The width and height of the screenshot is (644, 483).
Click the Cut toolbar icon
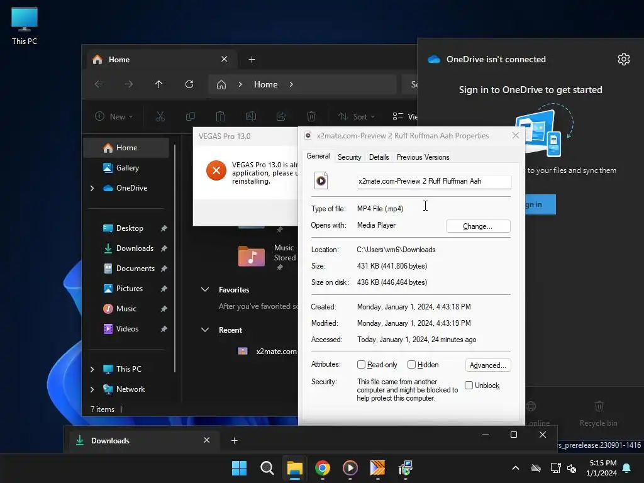tap(160, 116)
